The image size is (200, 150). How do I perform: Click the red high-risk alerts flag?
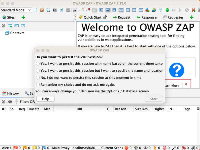coord(15,148)
